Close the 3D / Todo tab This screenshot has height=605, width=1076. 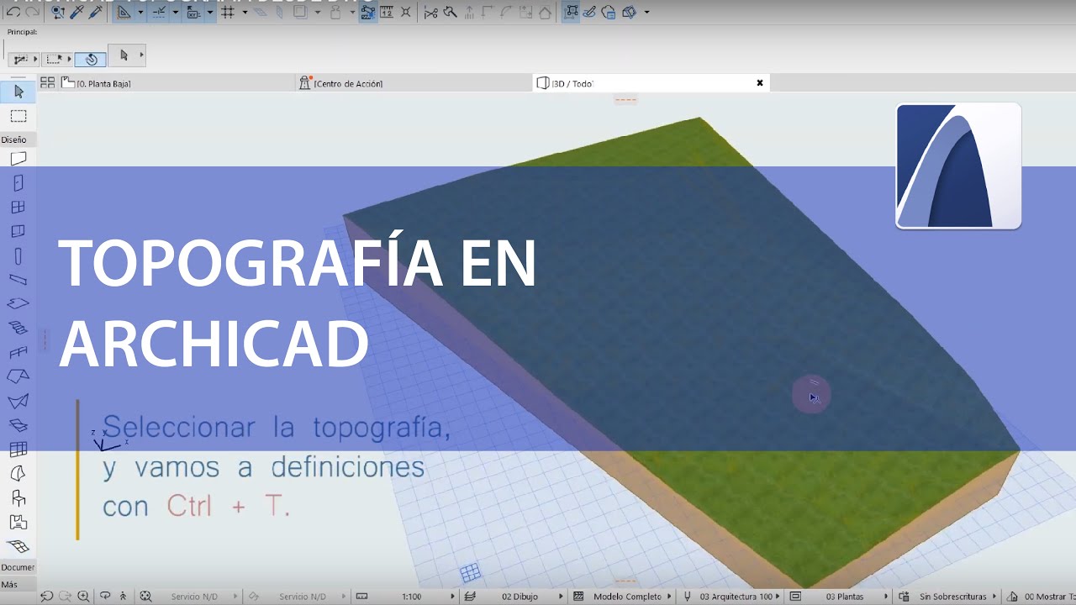[x=760, y=82]
